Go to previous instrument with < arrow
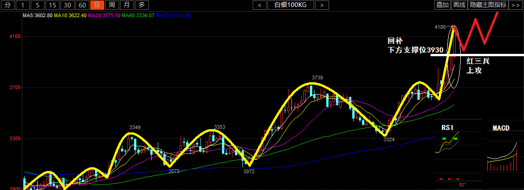This screenshot has height=190, width=524. [260, 5]
